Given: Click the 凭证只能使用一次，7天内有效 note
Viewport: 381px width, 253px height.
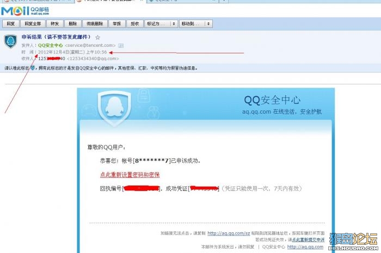Looking at the screenshot, I should point(262,188).
